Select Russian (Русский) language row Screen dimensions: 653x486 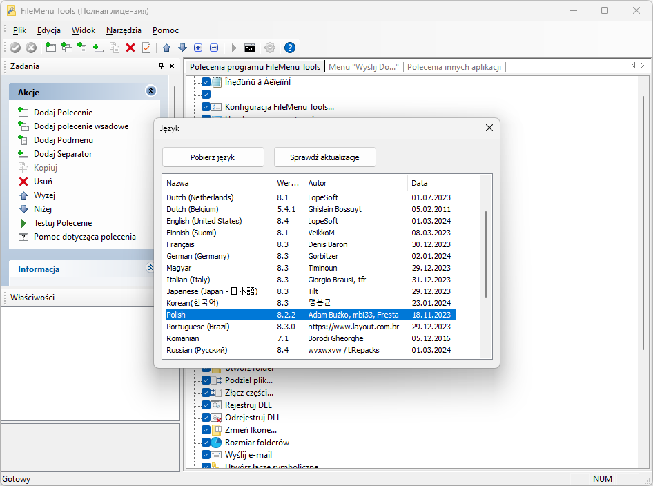click(311, 350)
